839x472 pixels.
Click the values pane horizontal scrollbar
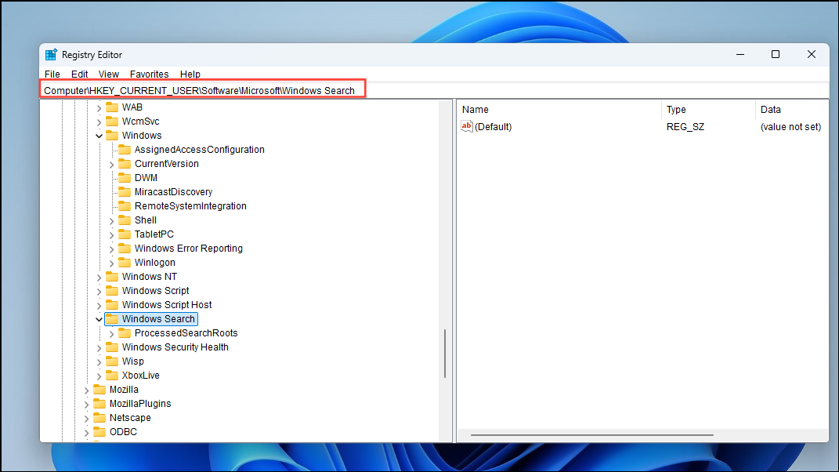click(591, 435)
